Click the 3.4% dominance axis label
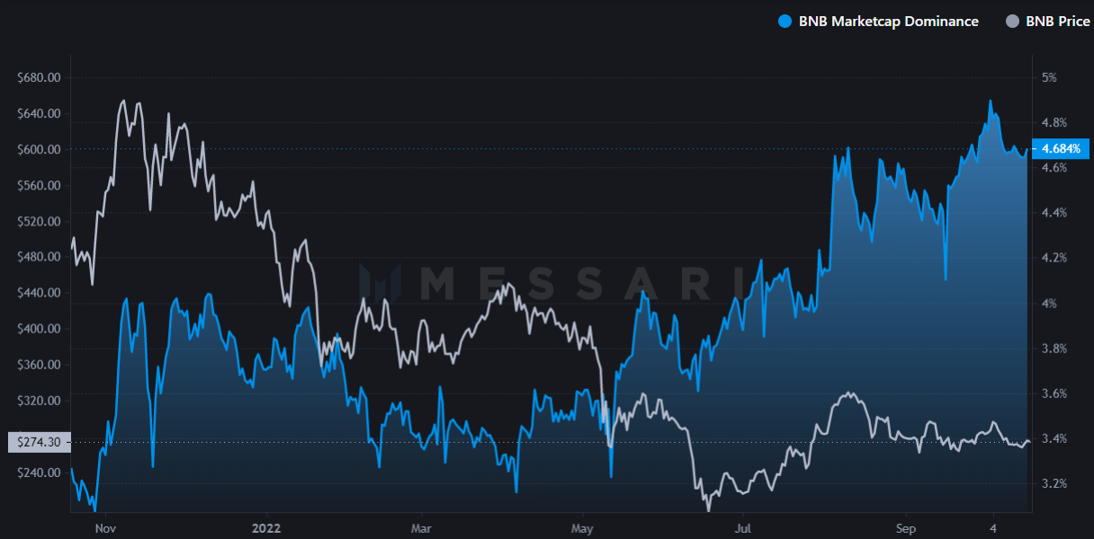 pos(1054,438)
